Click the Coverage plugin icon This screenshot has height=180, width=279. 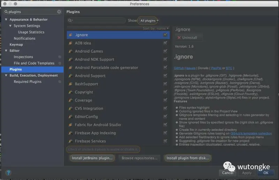tap(71, 100)
